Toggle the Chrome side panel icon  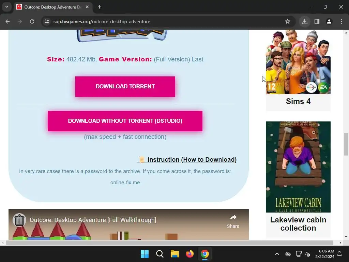pos(317,21)
